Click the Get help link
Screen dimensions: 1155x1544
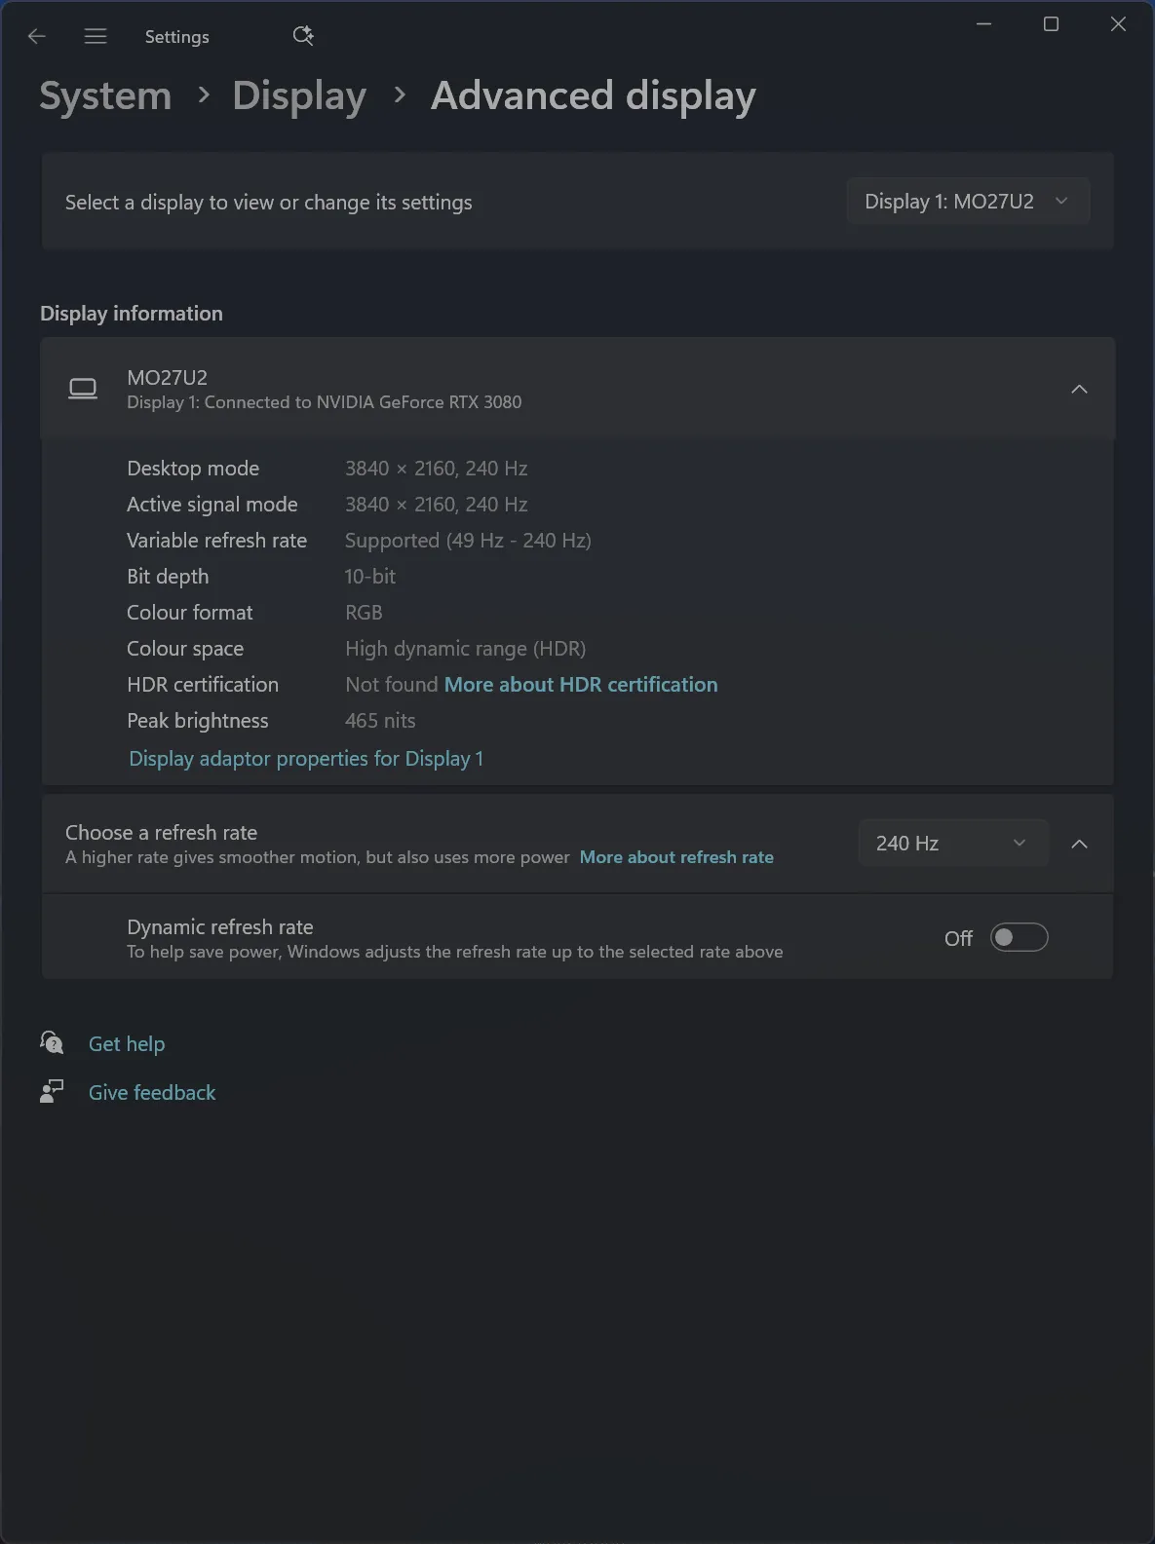(x=127, y=1044)
